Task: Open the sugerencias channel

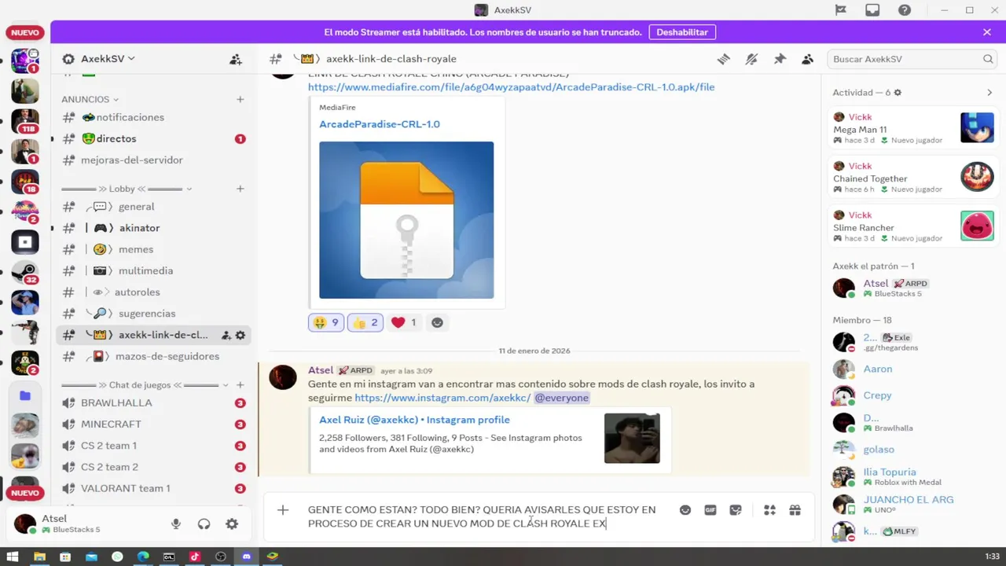Action: tap(153, 314)
